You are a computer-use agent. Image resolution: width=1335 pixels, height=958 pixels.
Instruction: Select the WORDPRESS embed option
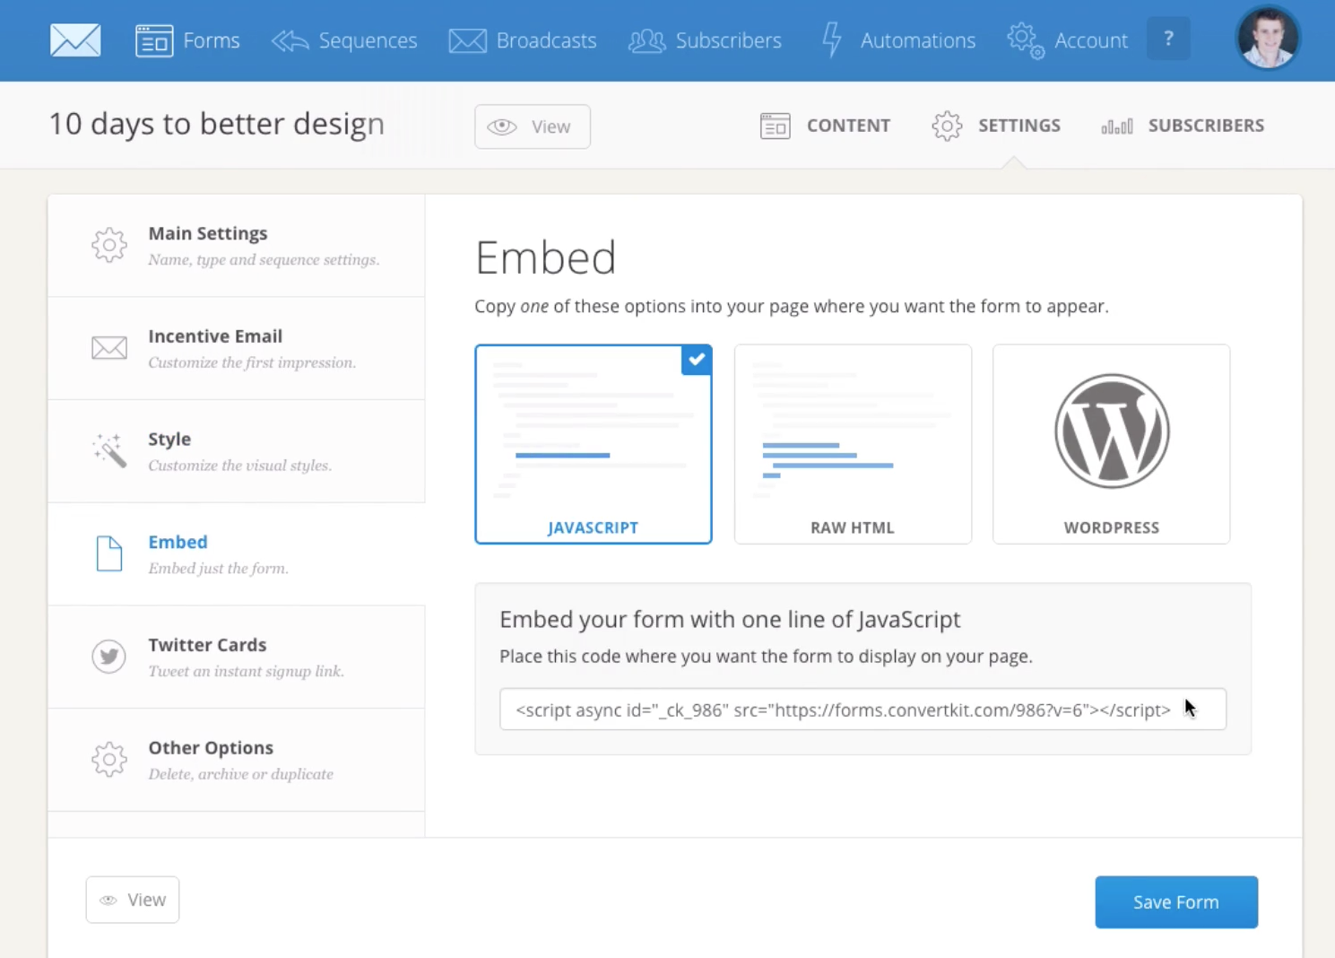[1112, 444]
